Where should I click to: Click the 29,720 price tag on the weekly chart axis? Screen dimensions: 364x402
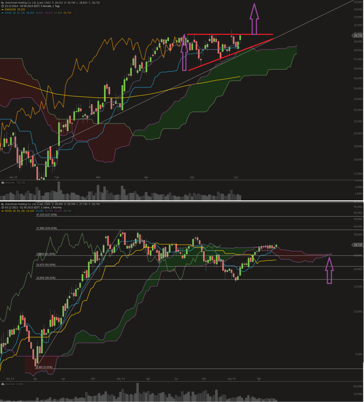(x=357, y=245)
